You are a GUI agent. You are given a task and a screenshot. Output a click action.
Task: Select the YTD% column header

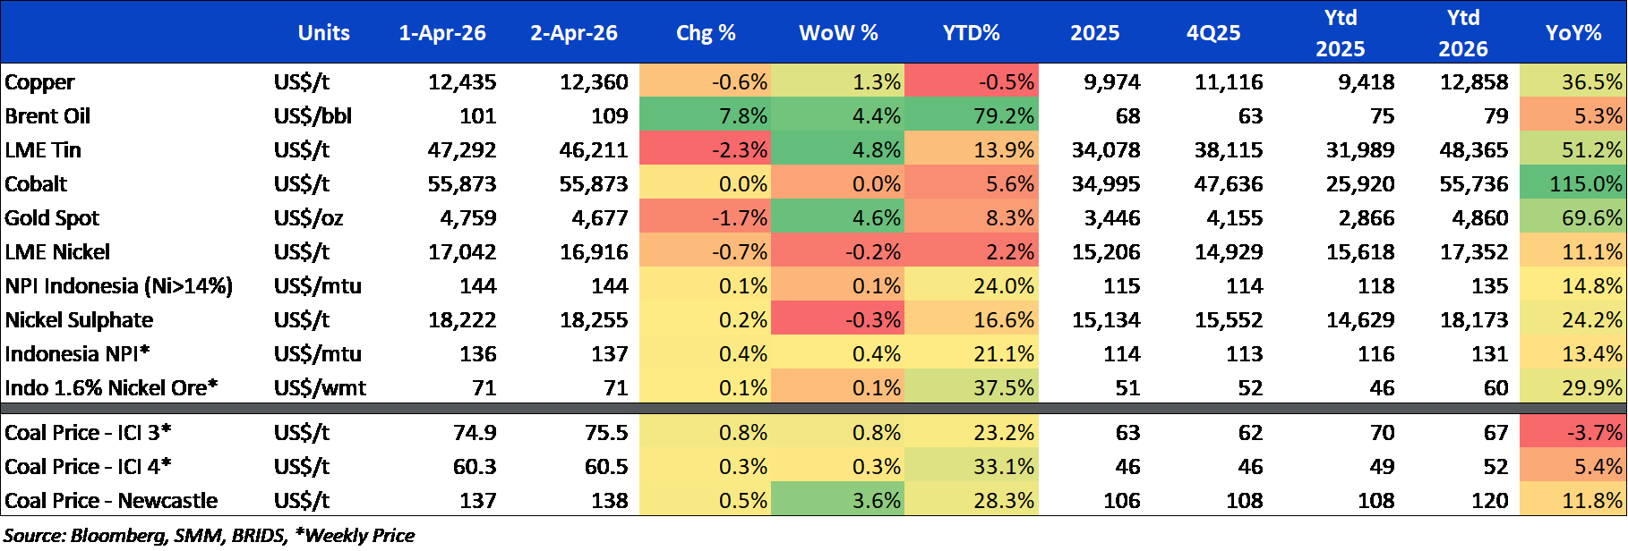click(x=971, y=33)
